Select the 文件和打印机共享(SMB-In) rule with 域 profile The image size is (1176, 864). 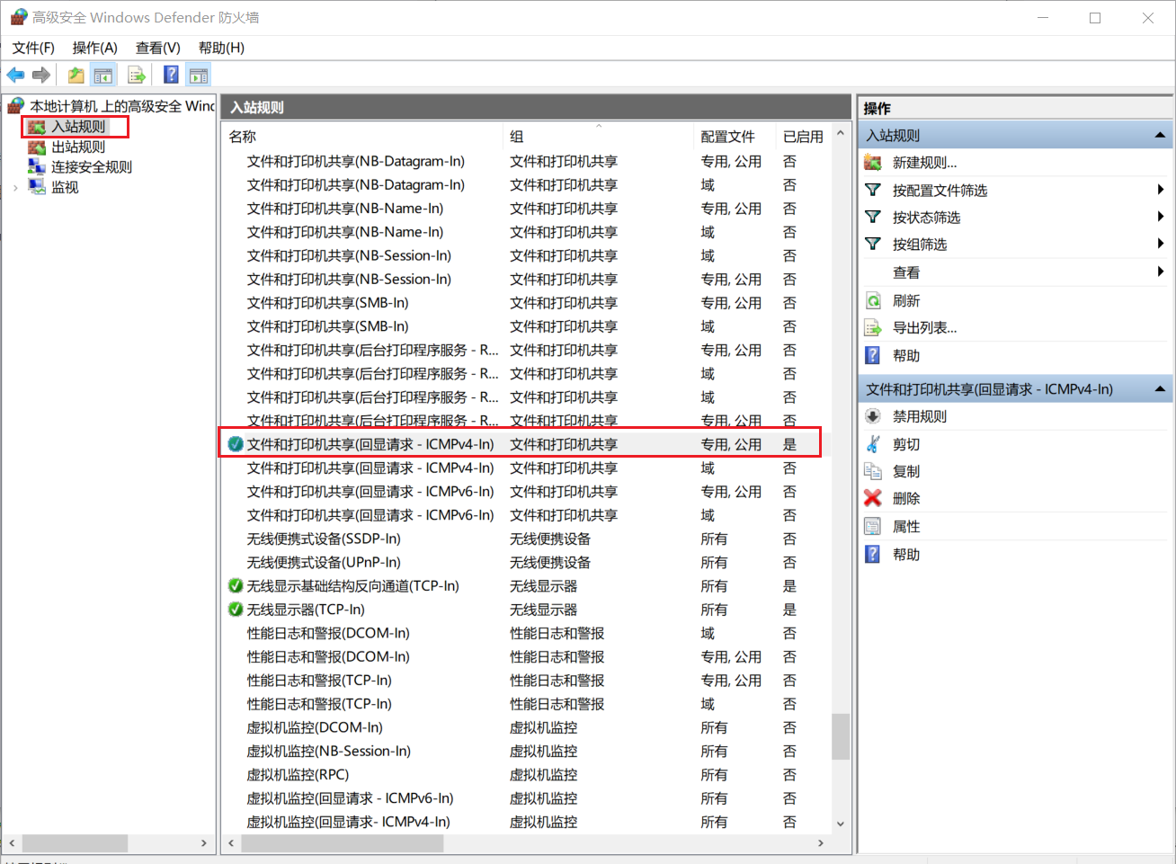(526, 326)
